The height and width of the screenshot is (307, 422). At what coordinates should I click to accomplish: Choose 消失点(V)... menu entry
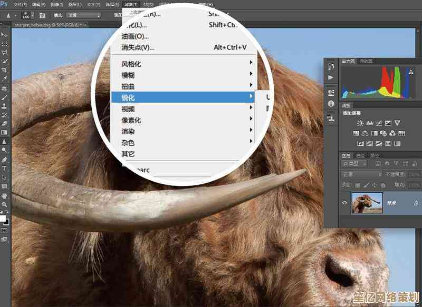pyautogui.click(x=138, y=47)
